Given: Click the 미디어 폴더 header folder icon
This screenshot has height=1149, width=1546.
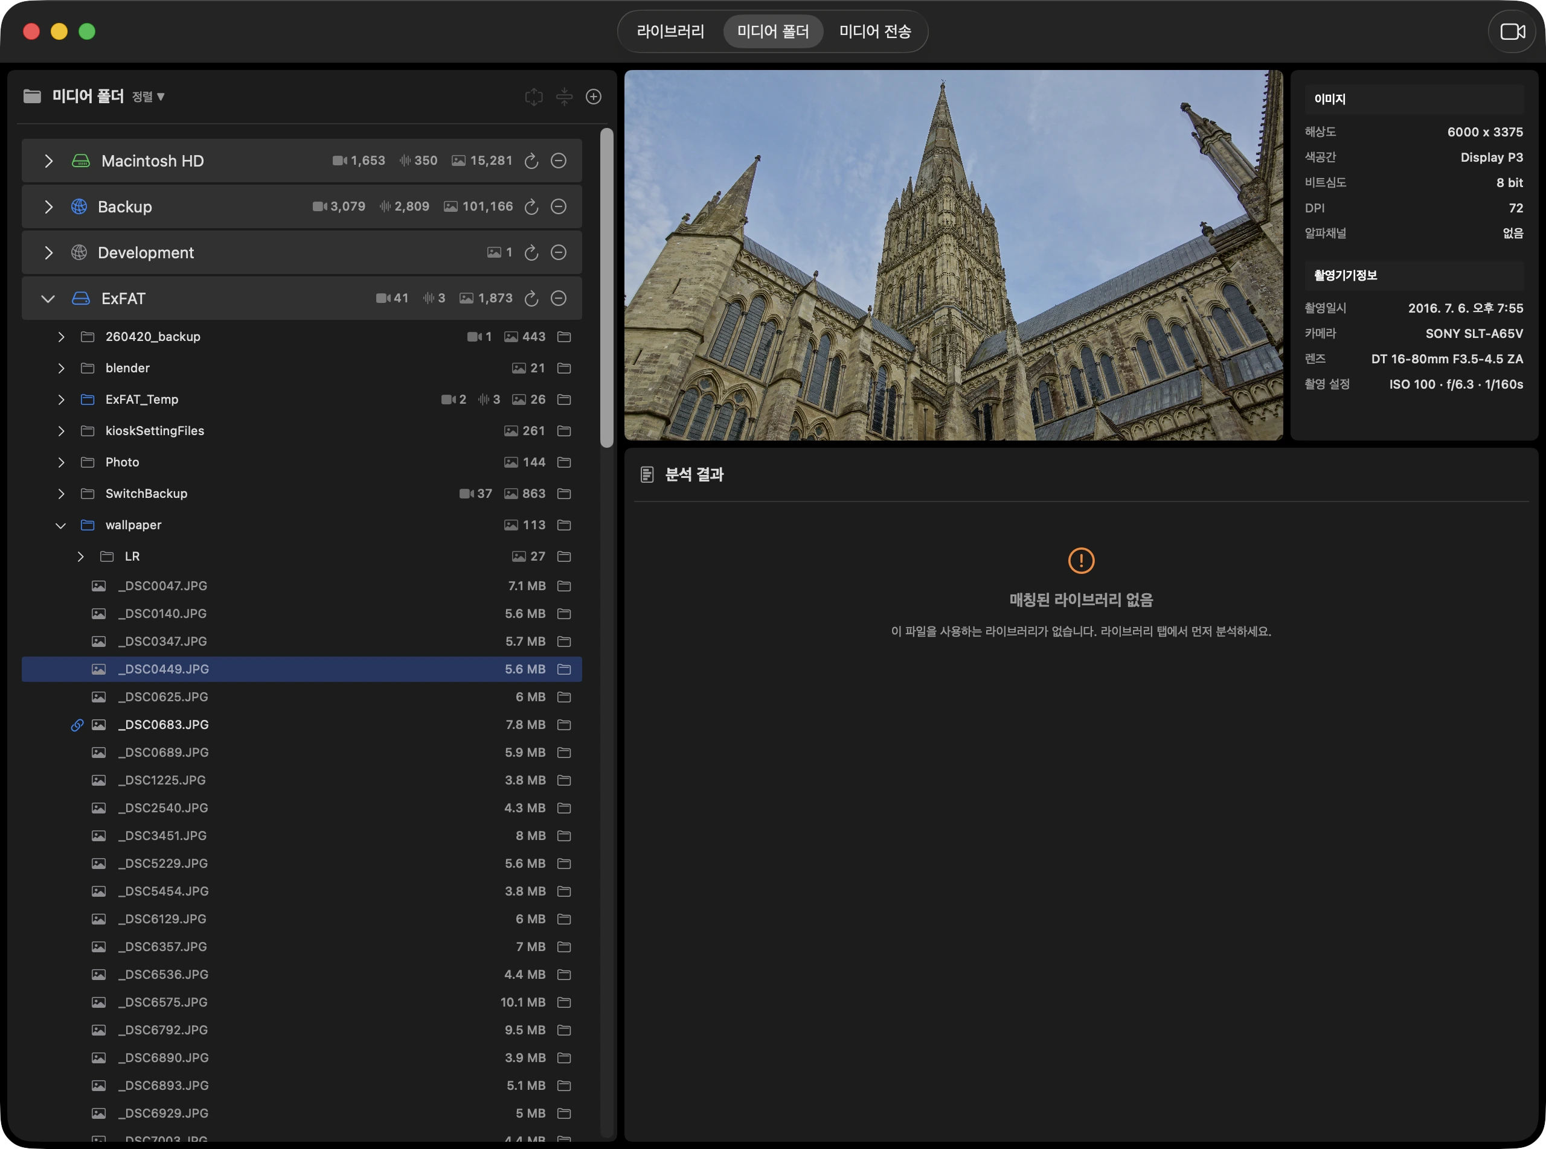Looking at the screenshot, I should [x=32, y=96].
